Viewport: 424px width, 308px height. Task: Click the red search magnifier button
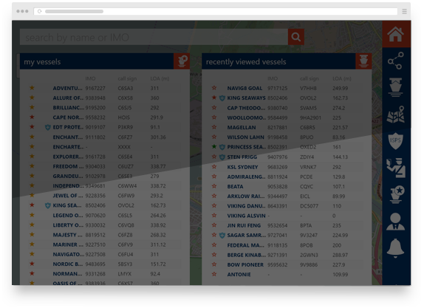295,37
